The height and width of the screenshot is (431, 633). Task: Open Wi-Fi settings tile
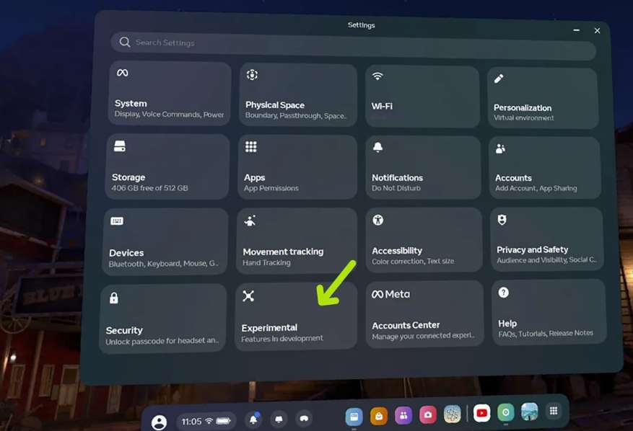(x=422, y=97)
